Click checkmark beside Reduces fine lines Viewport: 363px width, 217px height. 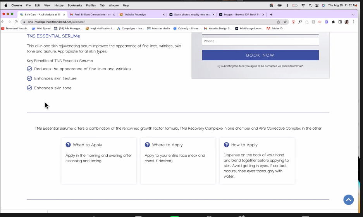pos(29,69)
